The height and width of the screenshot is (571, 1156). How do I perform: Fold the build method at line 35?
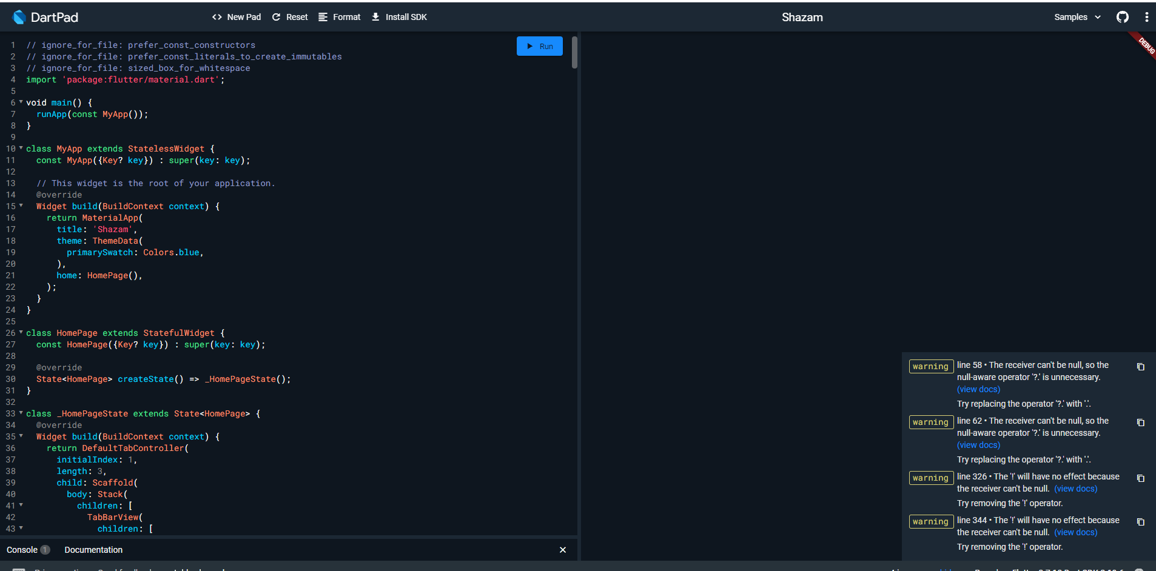[x=21, y=436]
